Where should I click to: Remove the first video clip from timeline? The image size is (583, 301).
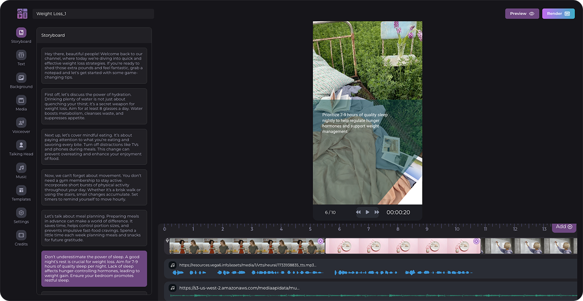point(320,241)
